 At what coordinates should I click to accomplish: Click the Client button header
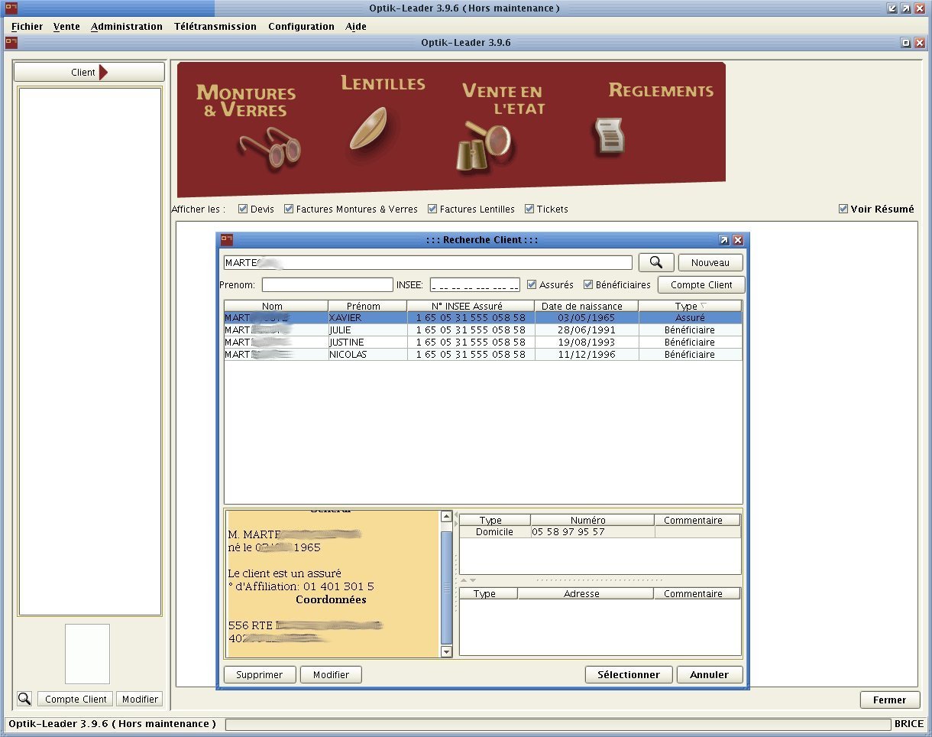tap(89, 72)
